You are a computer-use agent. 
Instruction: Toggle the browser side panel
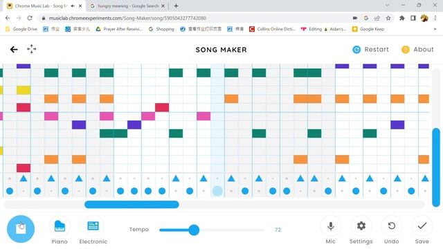(413, 18)
